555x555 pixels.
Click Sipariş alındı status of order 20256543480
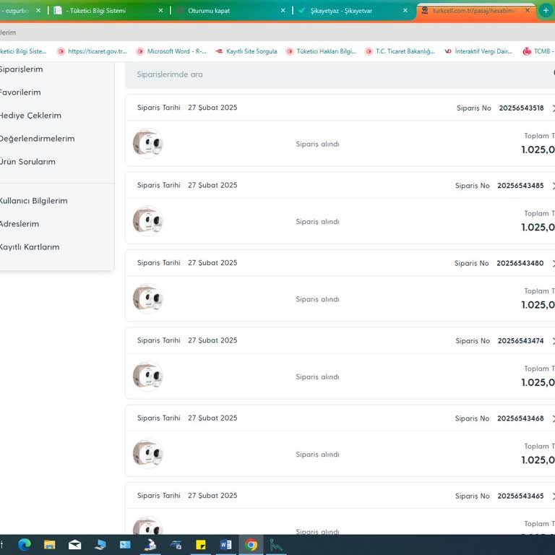(x=317, y=299)
